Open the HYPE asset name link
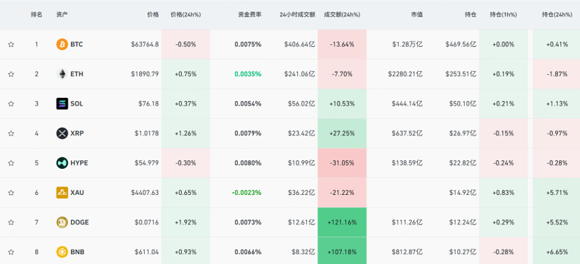 pyautogui.click(x=79, y=163)
